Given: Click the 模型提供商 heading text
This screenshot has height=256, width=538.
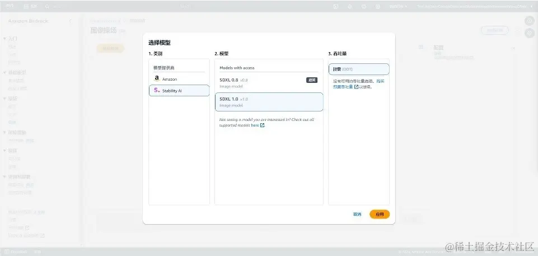Looking at the screenshot, I should 163,68.
